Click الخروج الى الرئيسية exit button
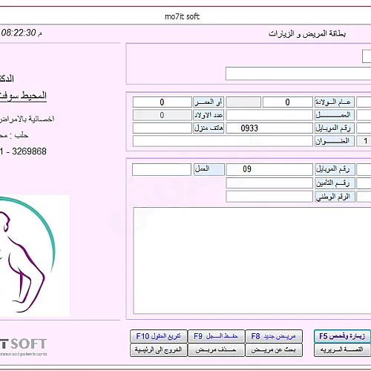371x371 pixels. [159, 349]
